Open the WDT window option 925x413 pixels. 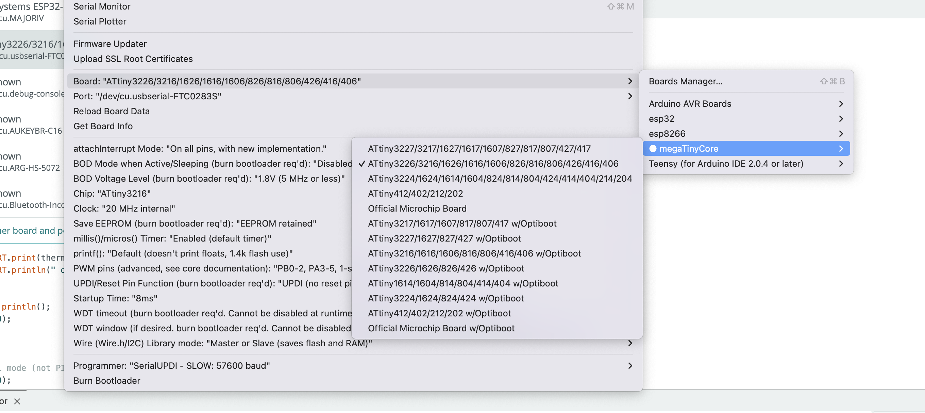(209, 328)
